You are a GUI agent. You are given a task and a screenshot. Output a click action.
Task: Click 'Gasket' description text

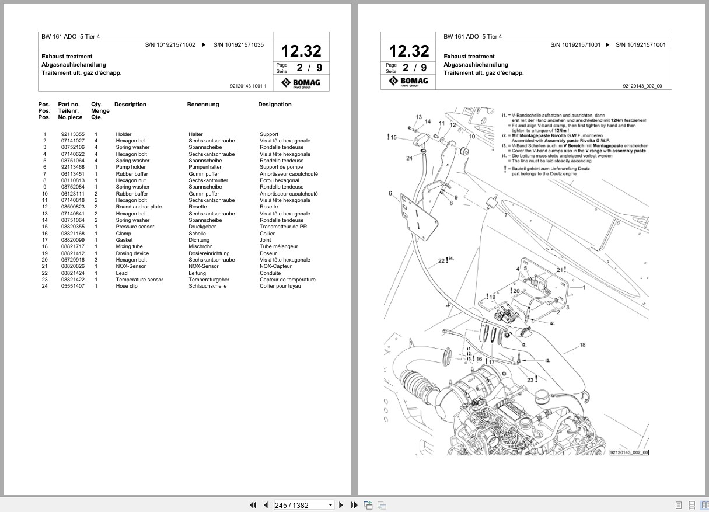[124, 240]
